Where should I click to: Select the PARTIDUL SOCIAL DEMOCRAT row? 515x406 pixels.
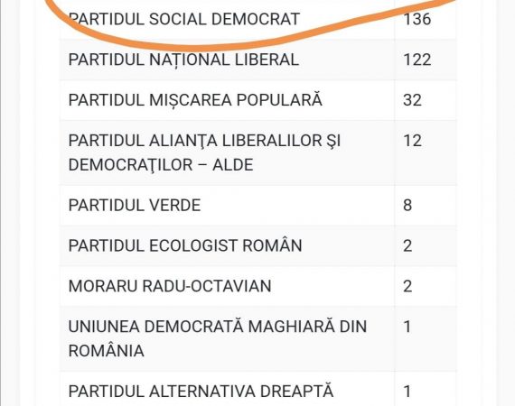(x=257, y=19)
